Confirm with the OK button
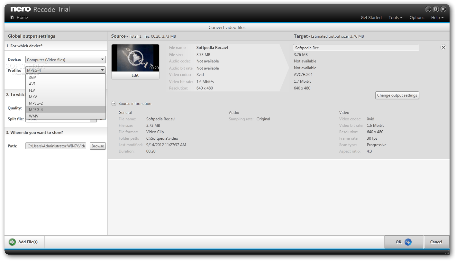The image size is (456, 261). (404, 242)
